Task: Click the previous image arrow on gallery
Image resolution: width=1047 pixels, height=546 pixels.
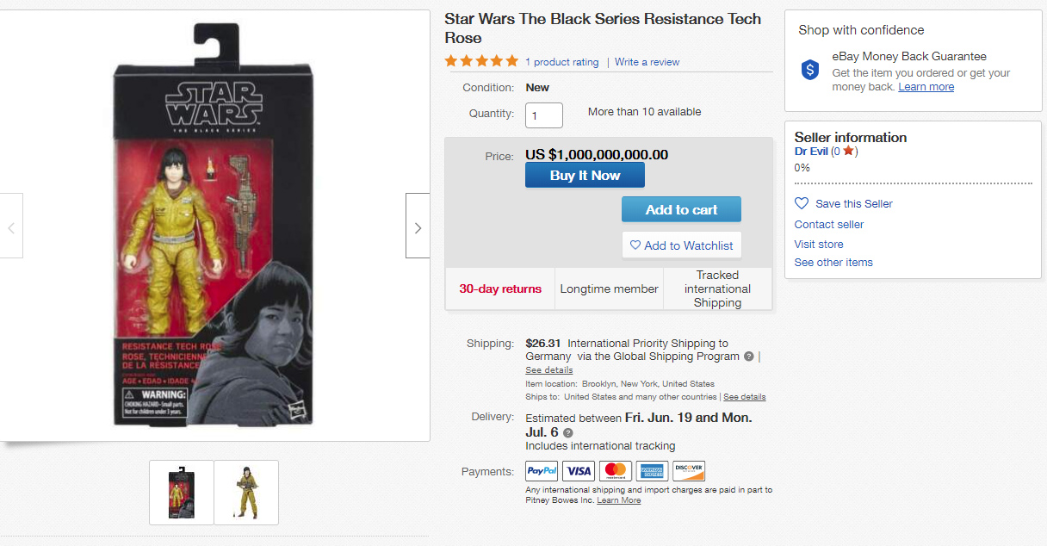Action: pos(11,228)
